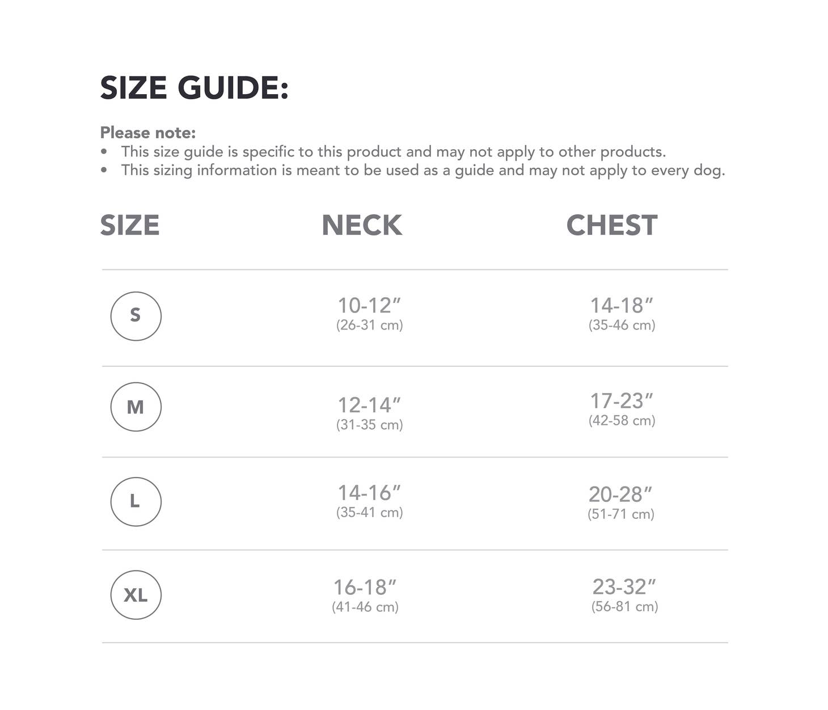The image size is (828, 710).
Task: Click the (56-81 cm) chest value
Action: [x=624, y=607]
